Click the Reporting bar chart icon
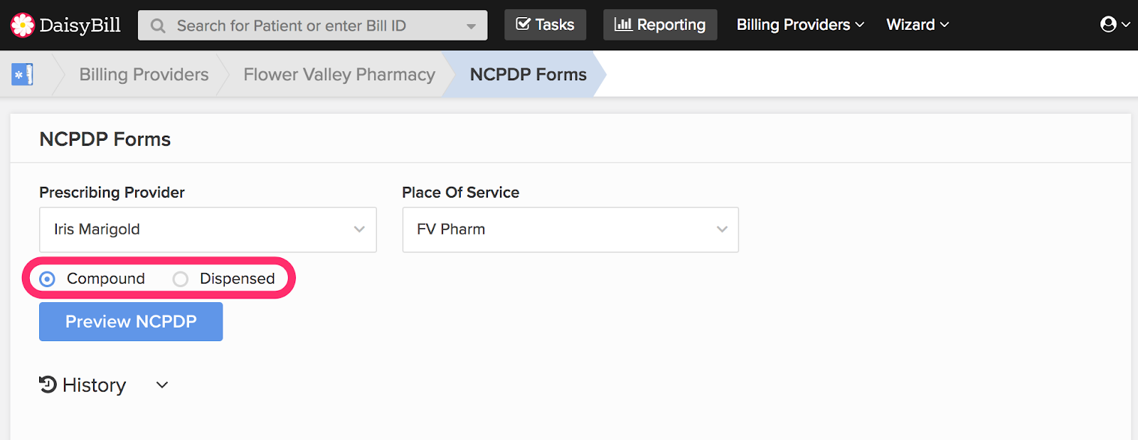This screenshot has width=1138, height=440. pos(623,25)
